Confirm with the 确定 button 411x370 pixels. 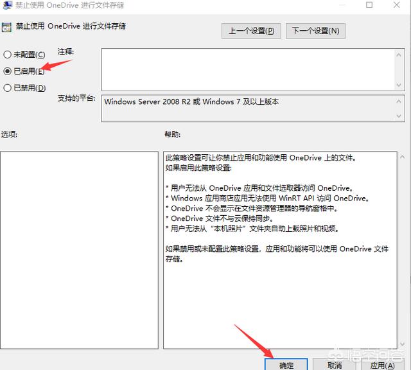pos(286,365)
